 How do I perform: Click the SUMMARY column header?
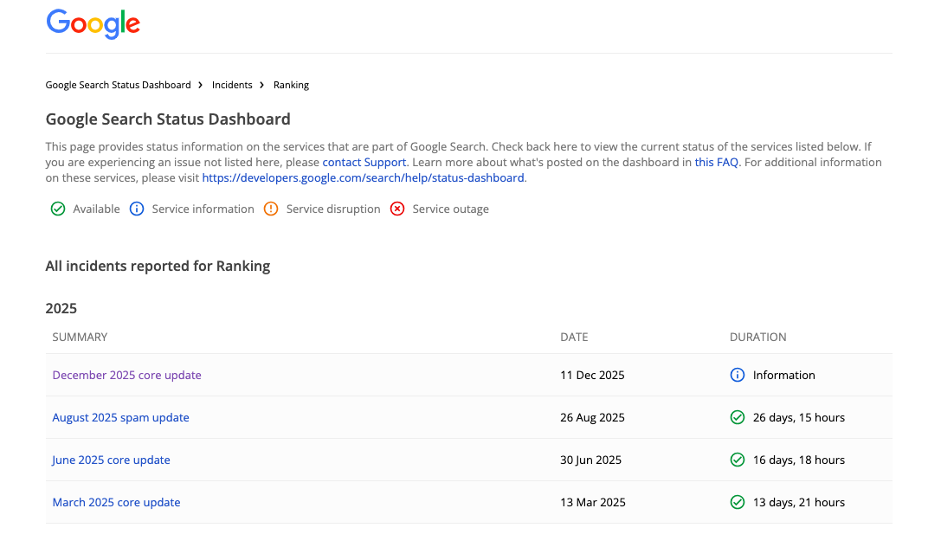[80, 337]
